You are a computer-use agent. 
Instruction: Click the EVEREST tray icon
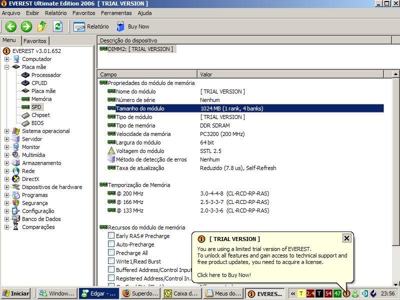346,293
